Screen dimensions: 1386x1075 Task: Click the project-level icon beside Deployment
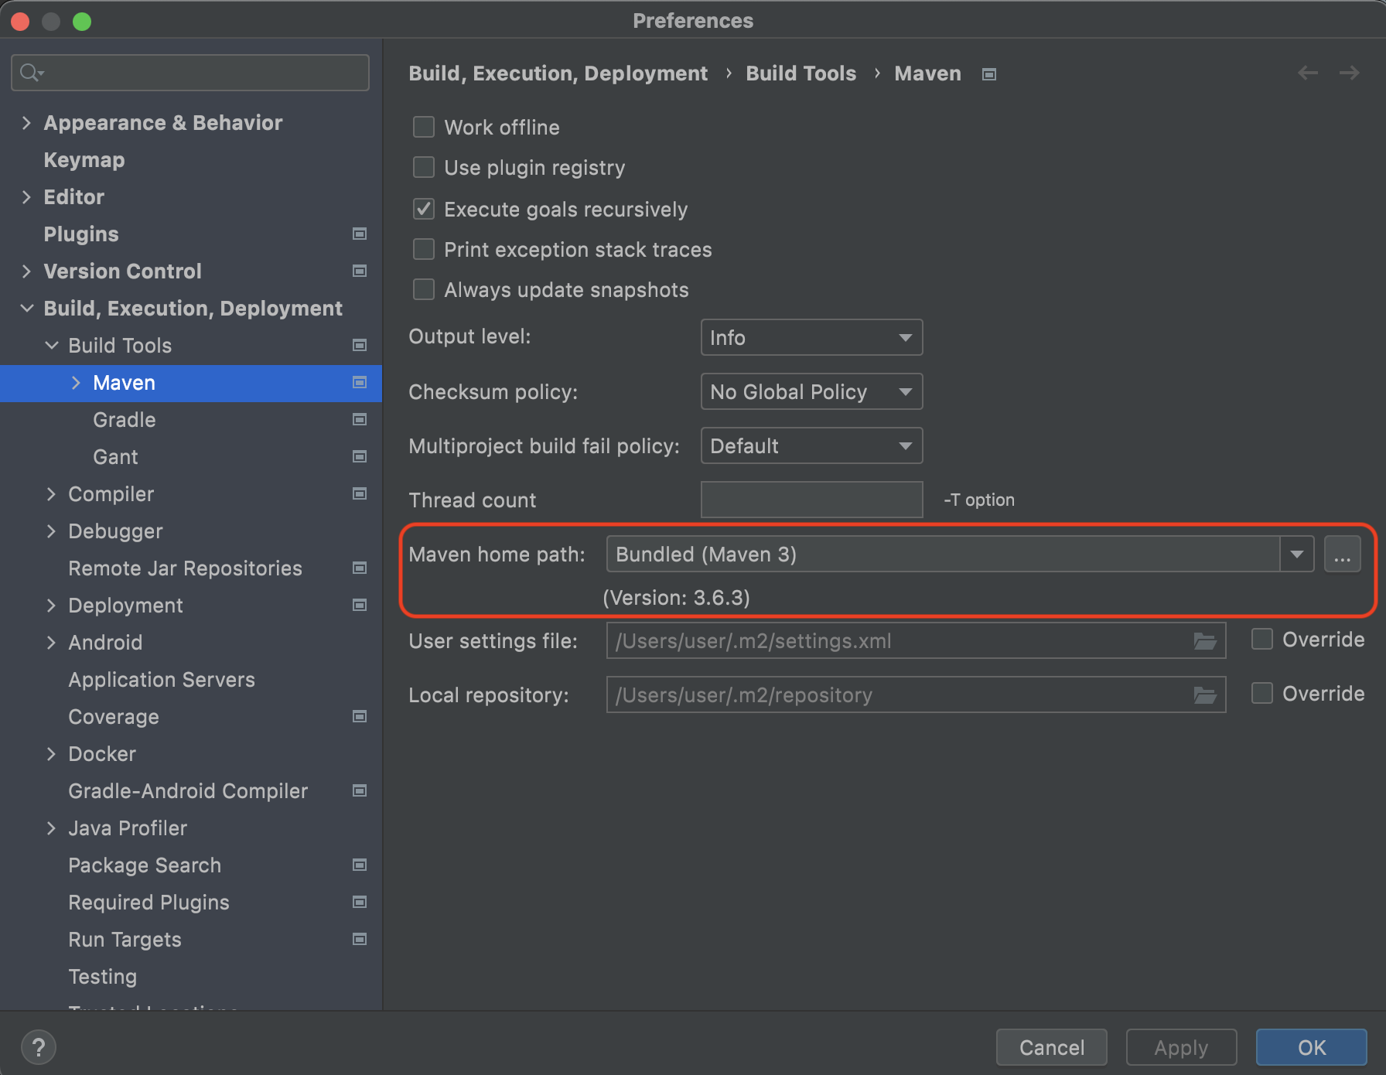coord(360,605)
